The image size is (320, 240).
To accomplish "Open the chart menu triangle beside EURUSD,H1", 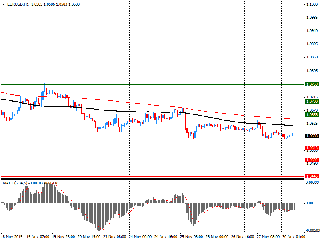I will (x=4, y=4).
